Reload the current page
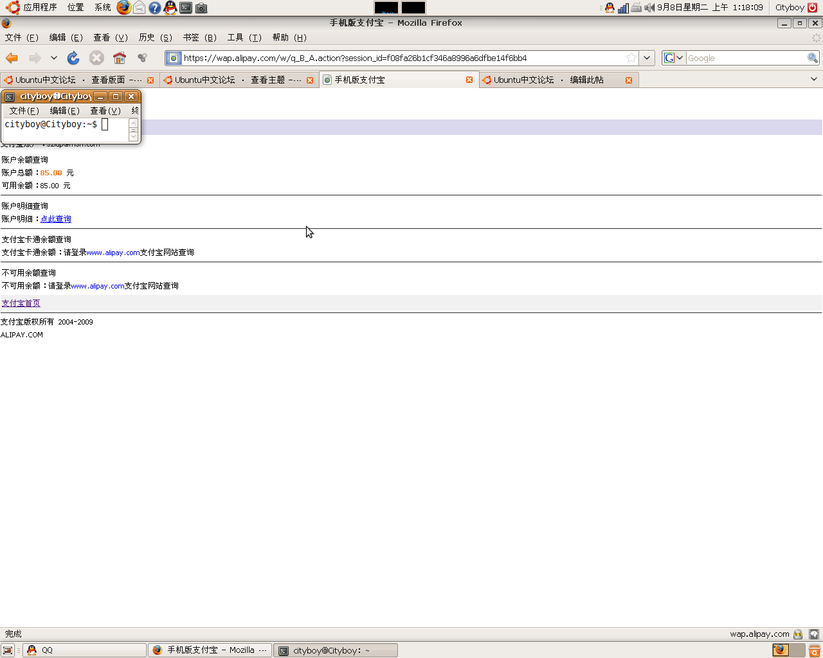Viewport: 823px width, 658px height. coord(73,58)
